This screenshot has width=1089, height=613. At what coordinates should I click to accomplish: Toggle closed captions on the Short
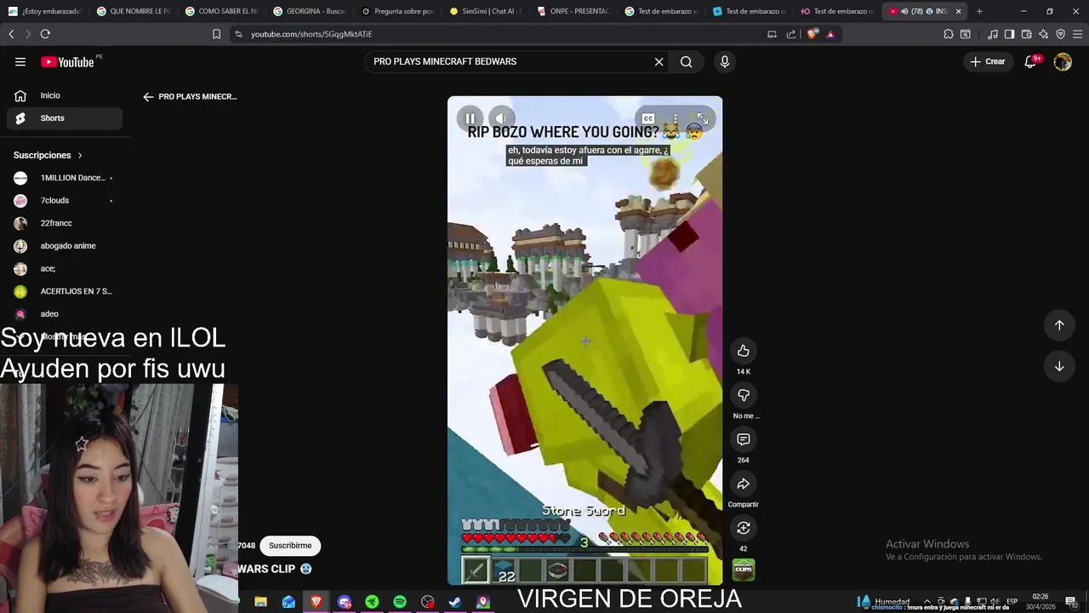tap(648, 118)
